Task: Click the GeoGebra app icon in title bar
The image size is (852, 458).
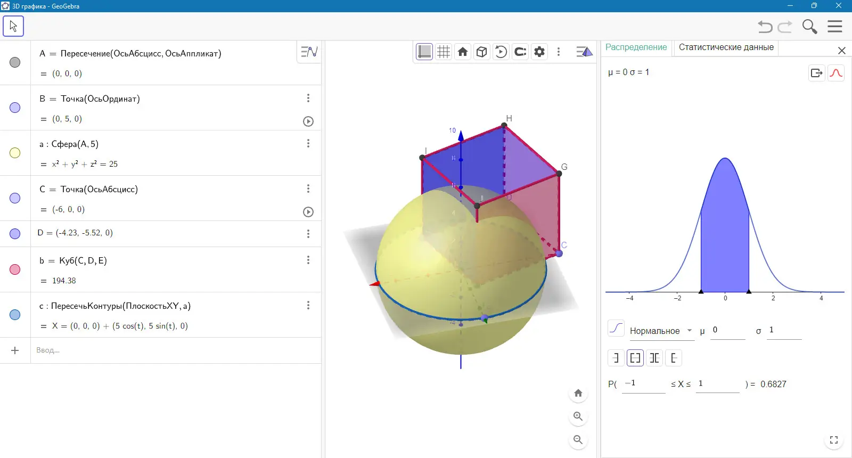Action: 6,6
